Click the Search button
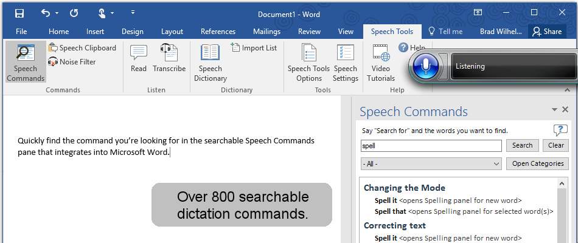This screenshot has width=578, height=243. click(523, 145)
